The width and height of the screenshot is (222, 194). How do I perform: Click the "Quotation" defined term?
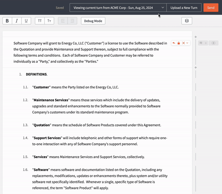pos(42,125)
